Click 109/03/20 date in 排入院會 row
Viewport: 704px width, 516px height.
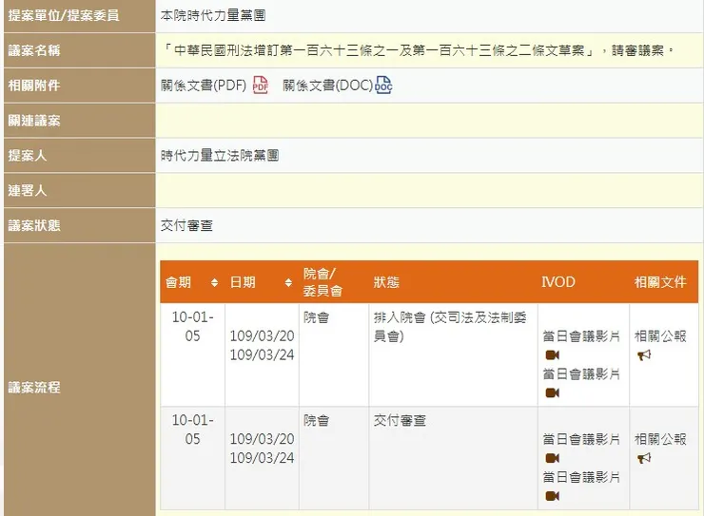(263, 335)
